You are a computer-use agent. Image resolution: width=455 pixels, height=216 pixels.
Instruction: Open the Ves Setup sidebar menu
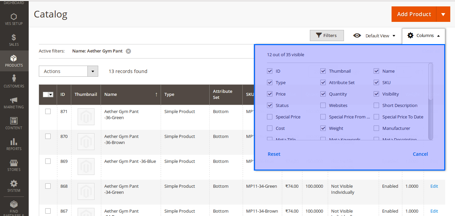pos(14,19)
